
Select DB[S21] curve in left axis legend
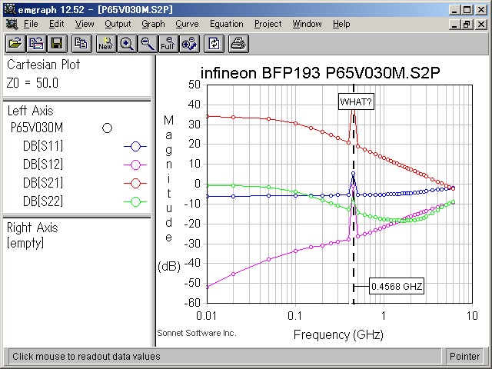tap(43, 183)
